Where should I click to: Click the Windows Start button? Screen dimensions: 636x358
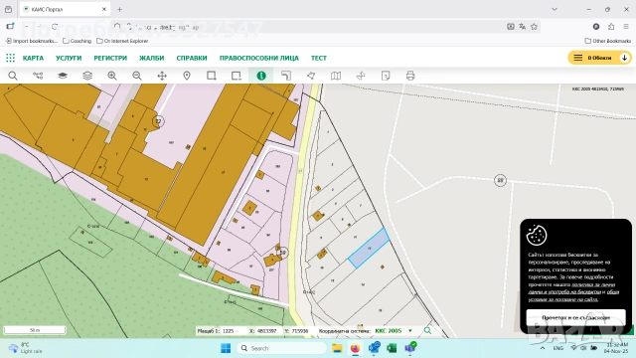click(x=226, y=348)
